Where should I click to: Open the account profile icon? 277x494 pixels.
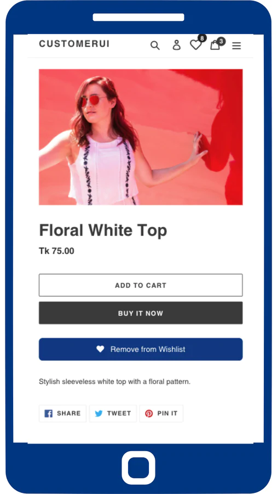tap(176, 45)
